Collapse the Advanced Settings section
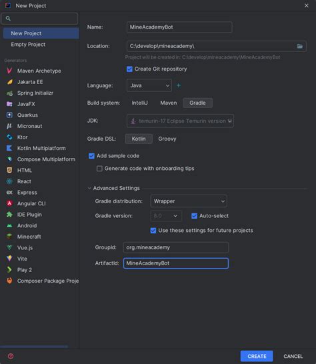This screenshot has height=364, width=316. click(x=89, y=188)
